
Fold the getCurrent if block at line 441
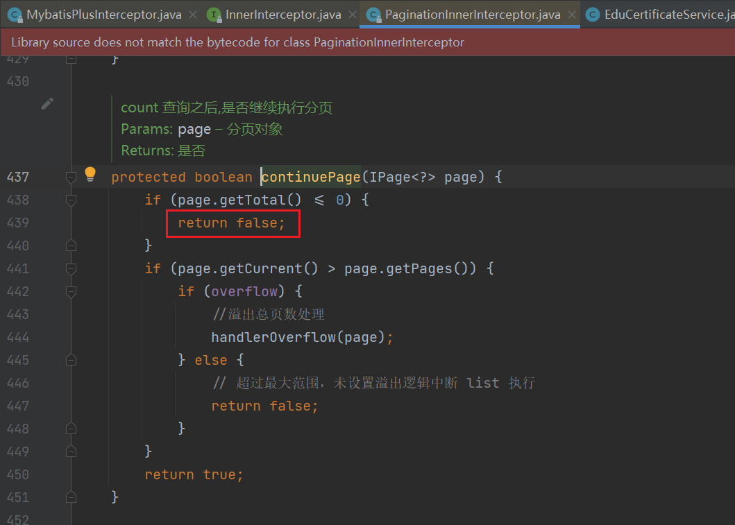click(x=70, y=269)
